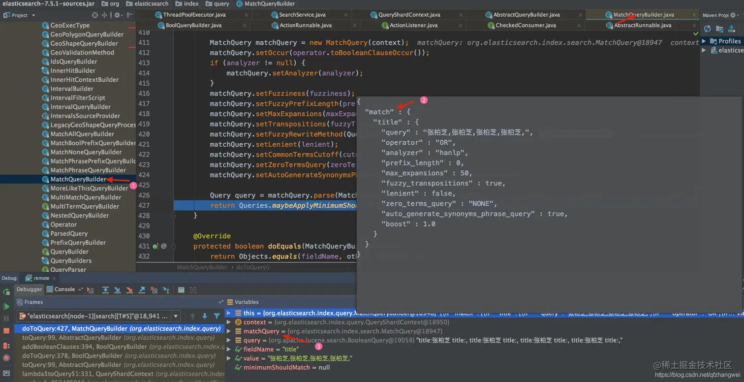Select frame addBooleanClauses:394, BoolQueryBuilder
The width and height of the screenshot is (744, 382).
(120, 347)
